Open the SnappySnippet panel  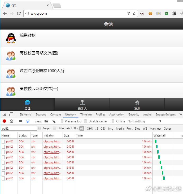[165, 115]
